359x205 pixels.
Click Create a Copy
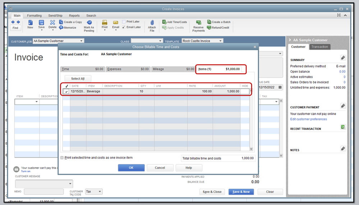click(x=70, y=22)
